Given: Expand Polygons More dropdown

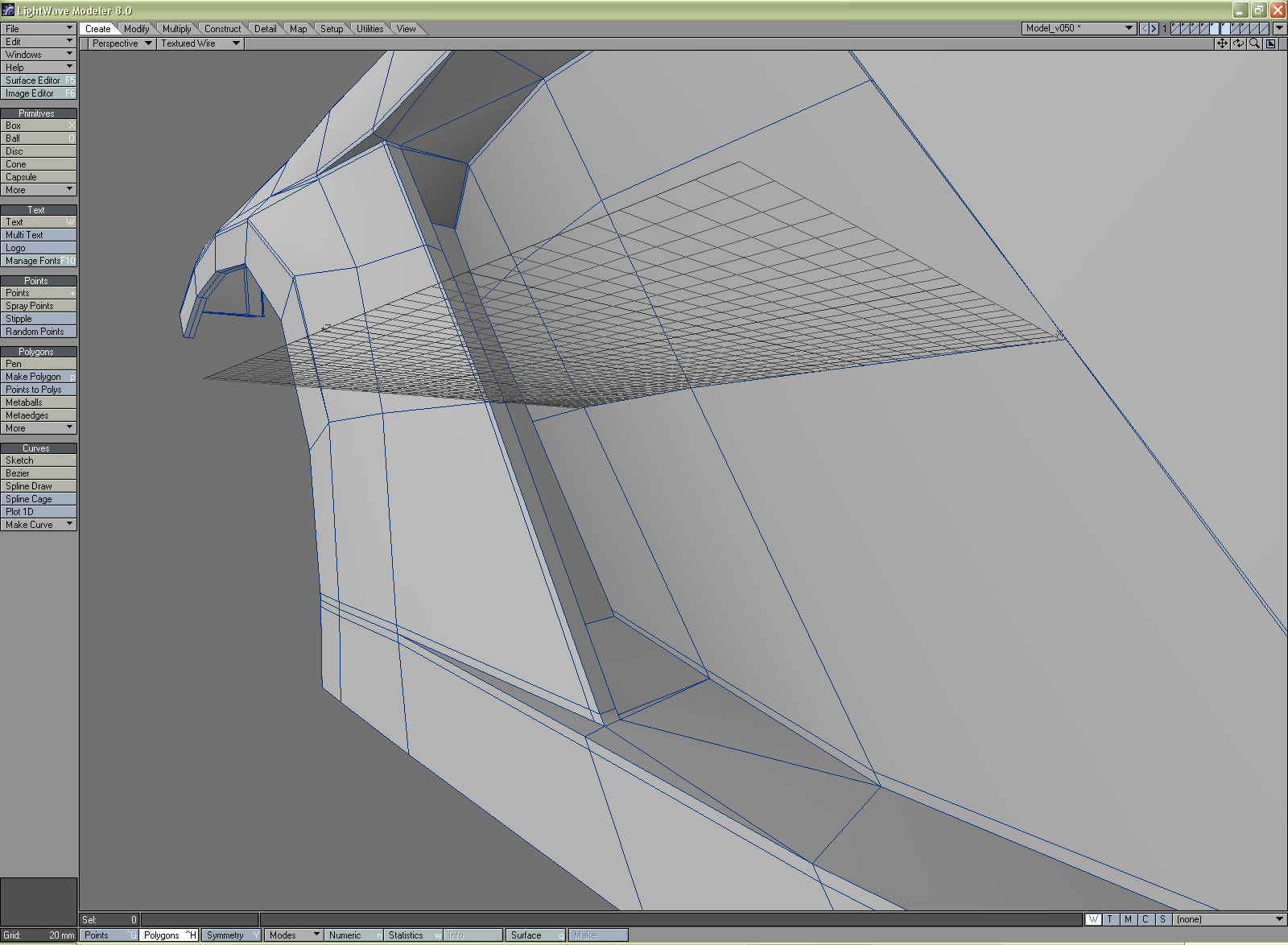Looking at the screenshot, I should point(39,428).
